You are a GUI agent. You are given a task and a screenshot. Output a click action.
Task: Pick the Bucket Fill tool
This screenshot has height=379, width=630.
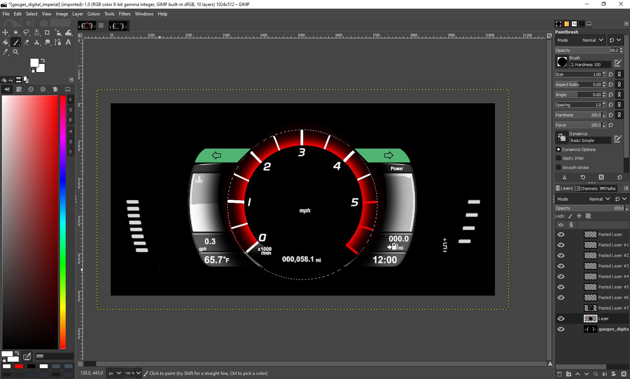(x=5, y=42)
